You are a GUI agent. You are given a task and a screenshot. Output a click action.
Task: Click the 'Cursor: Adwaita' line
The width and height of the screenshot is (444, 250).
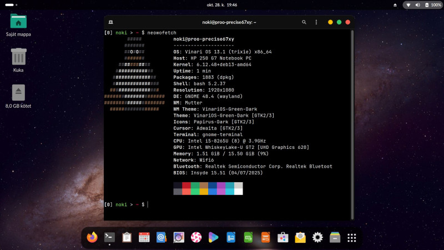tap(208, 128)
